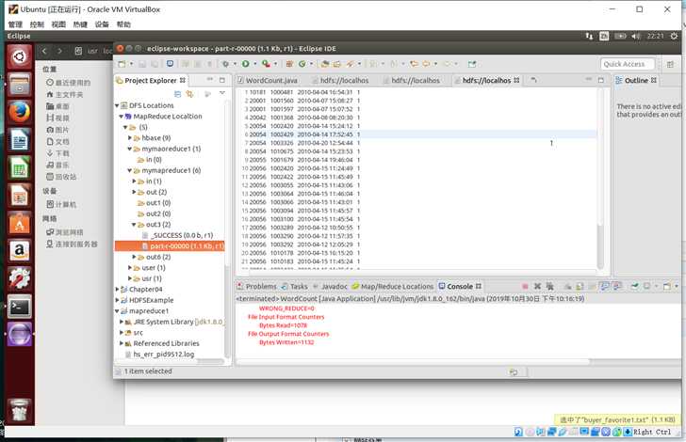This screenshot has width=686, height=442.
Task: Expand the hbase (9) folder
Action: 130,138
